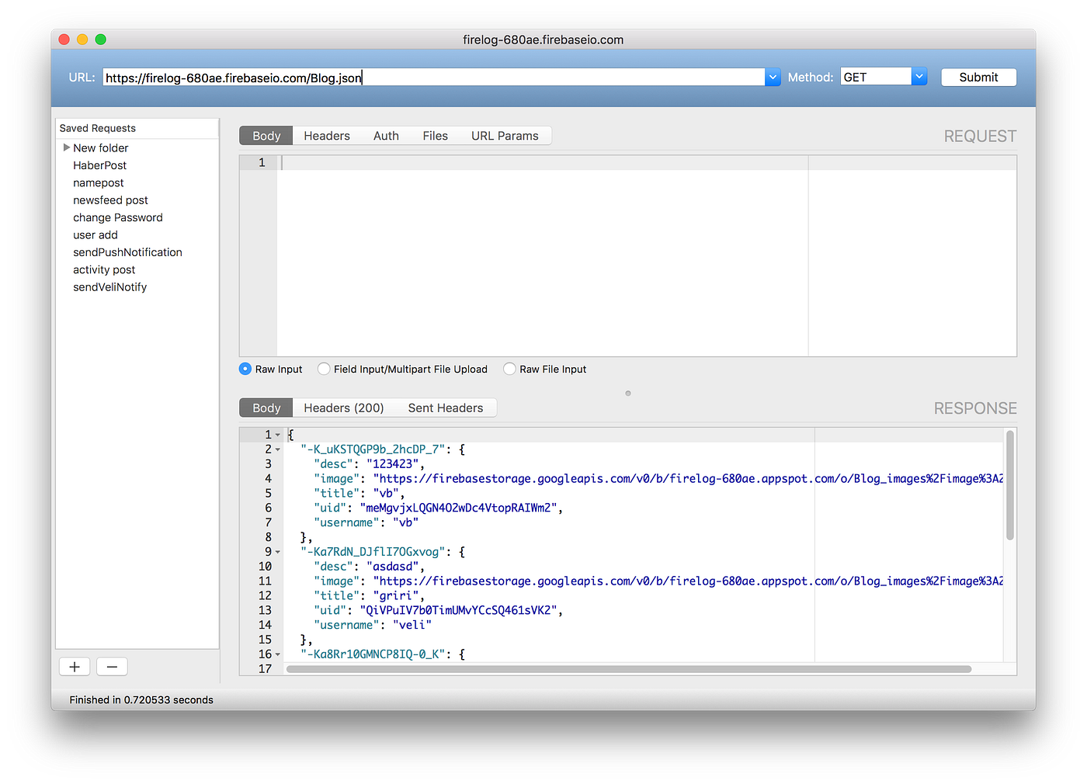1087x784 pixels.
Task: Collapse JSON fold arrow on response line 9
Action: pyautogui.click(x=278, y=552)
